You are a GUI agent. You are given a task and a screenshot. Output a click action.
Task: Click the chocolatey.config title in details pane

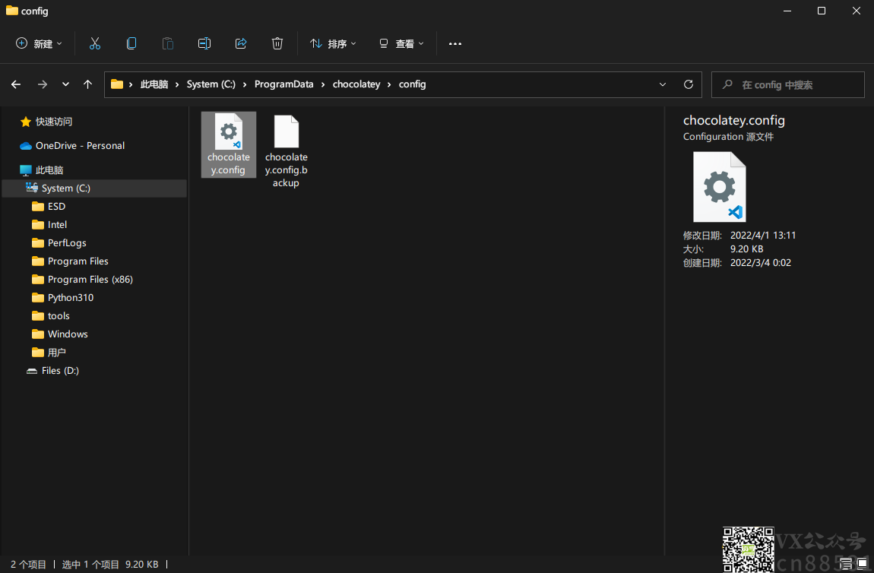click(734, 120)
